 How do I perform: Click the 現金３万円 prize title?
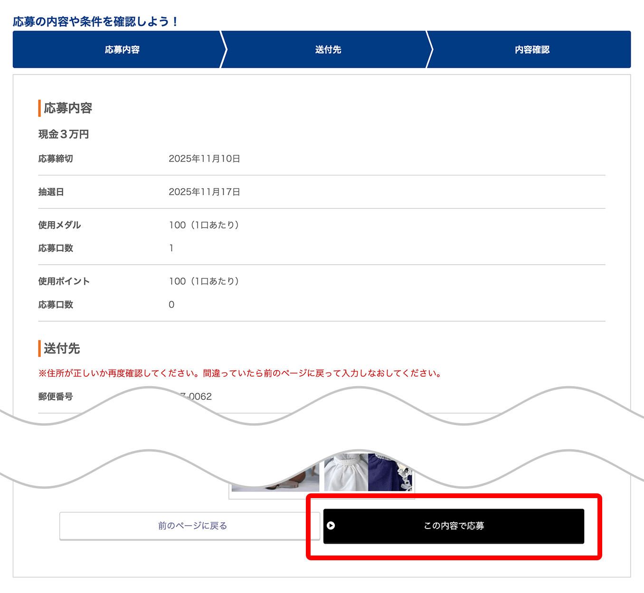pyautogui.click(x=64, y=134)
